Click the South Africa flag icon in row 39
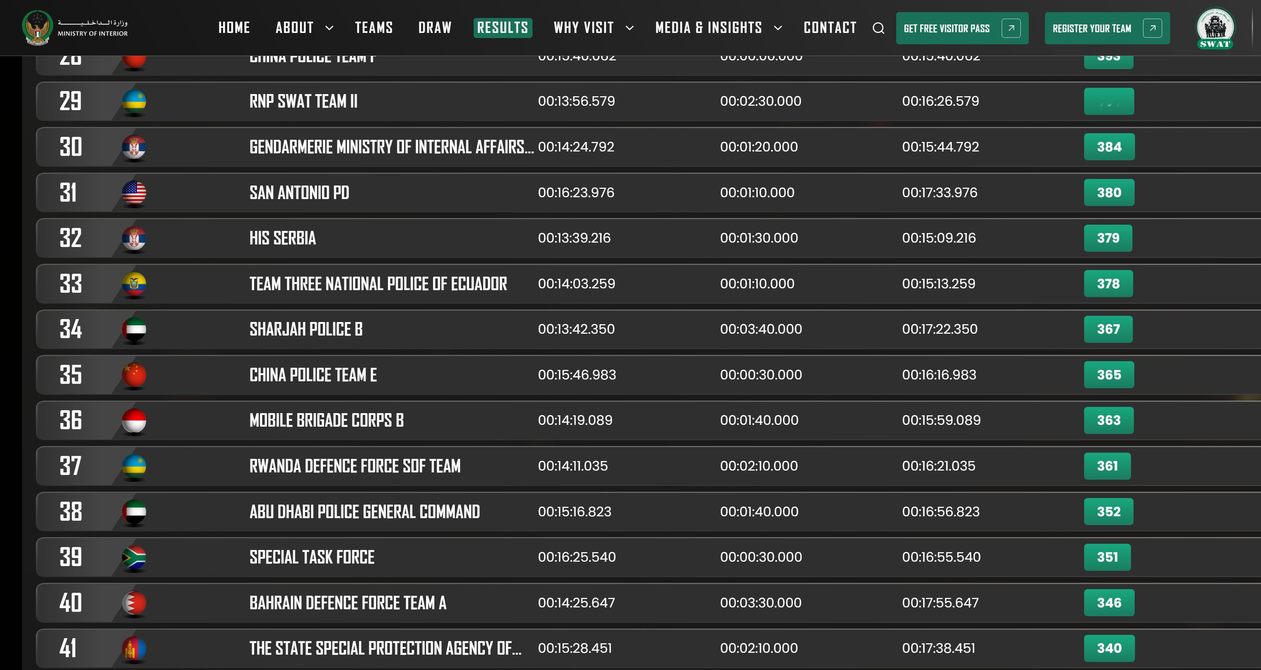 134,557
